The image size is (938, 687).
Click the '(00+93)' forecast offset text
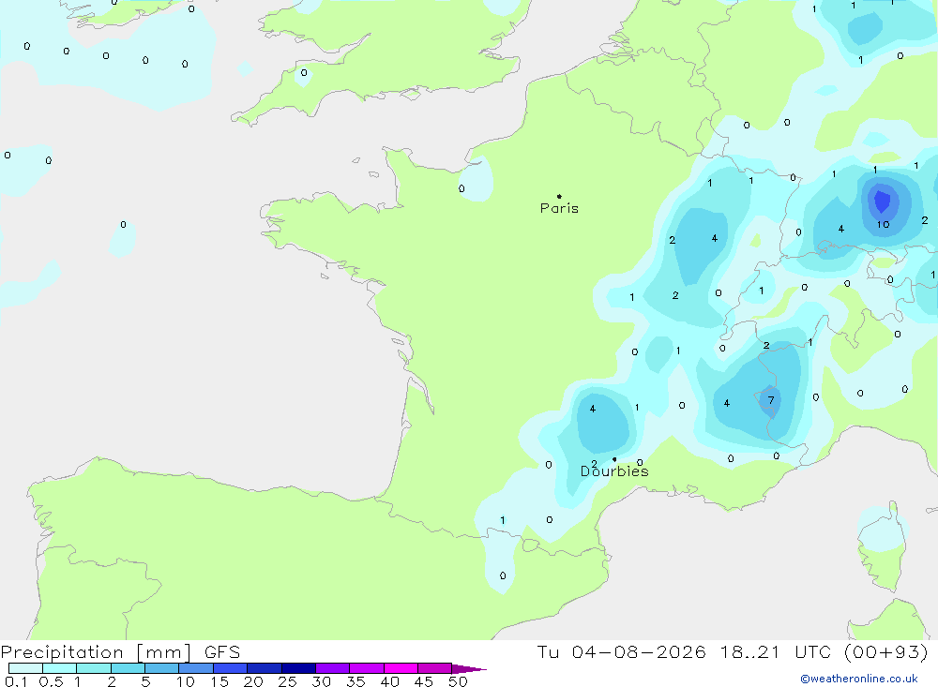pos(886,652)
